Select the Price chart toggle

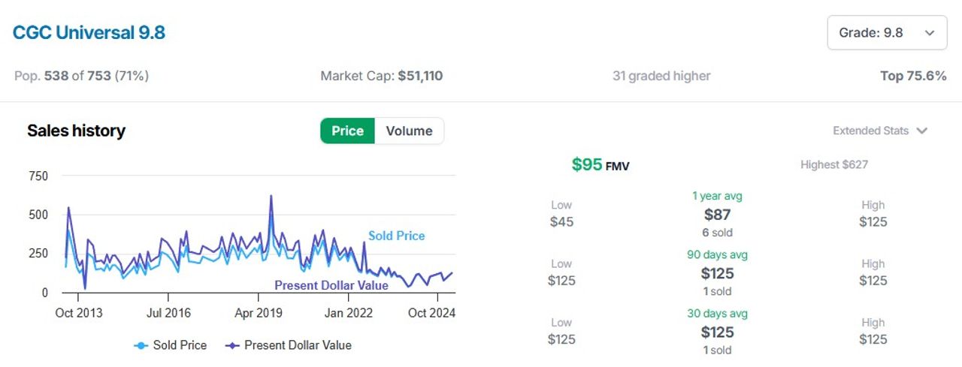pos(347,131)
